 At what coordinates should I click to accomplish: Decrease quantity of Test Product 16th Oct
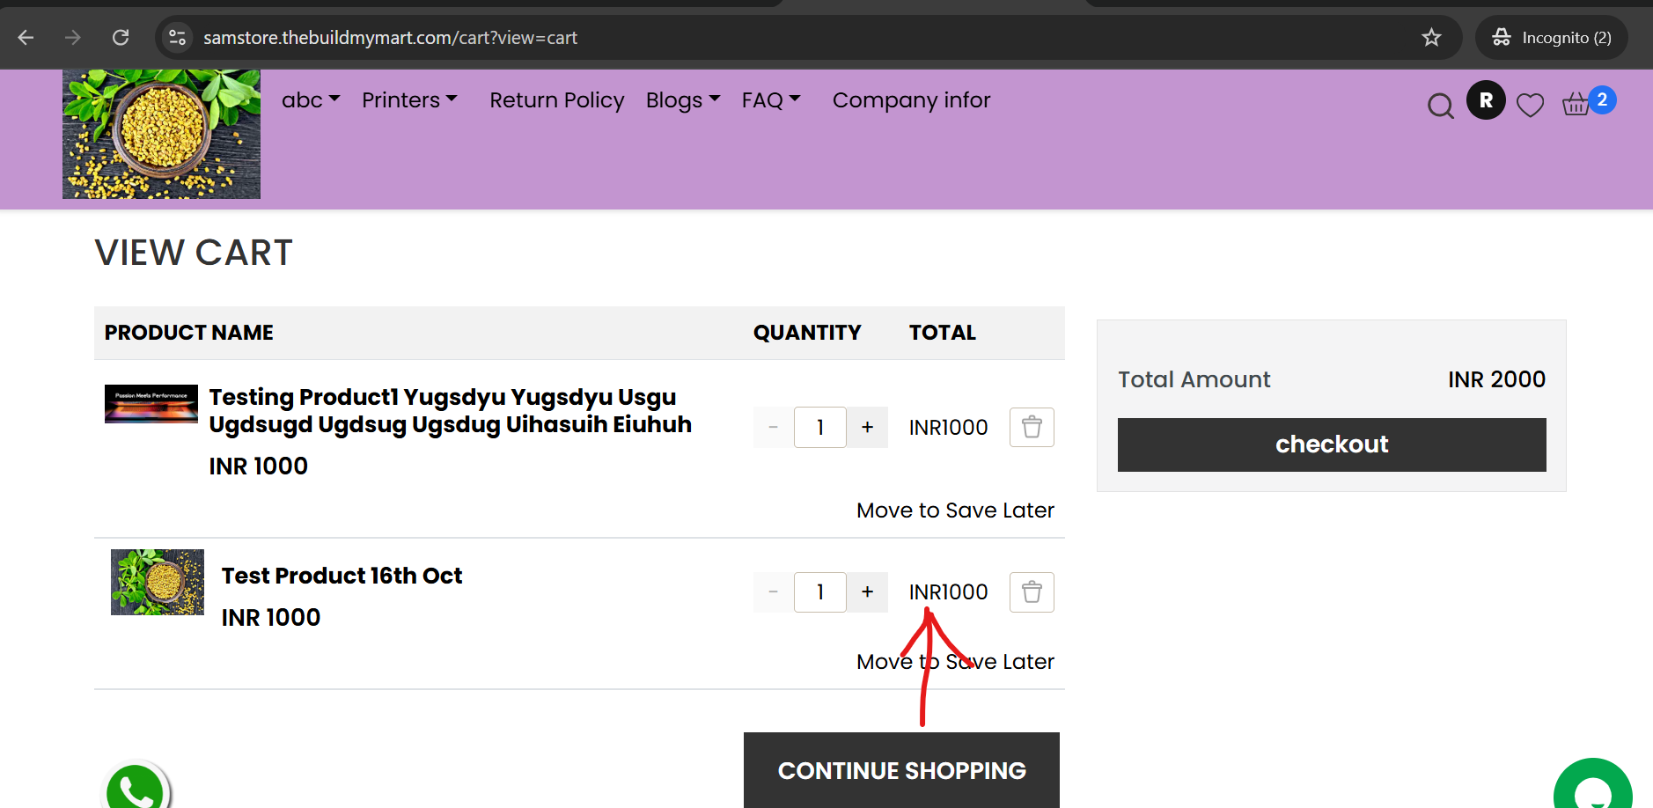[x=773, y=591]
